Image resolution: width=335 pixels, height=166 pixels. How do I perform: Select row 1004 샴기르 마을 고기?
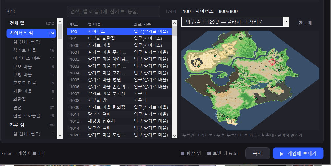[x=119, y=73]
